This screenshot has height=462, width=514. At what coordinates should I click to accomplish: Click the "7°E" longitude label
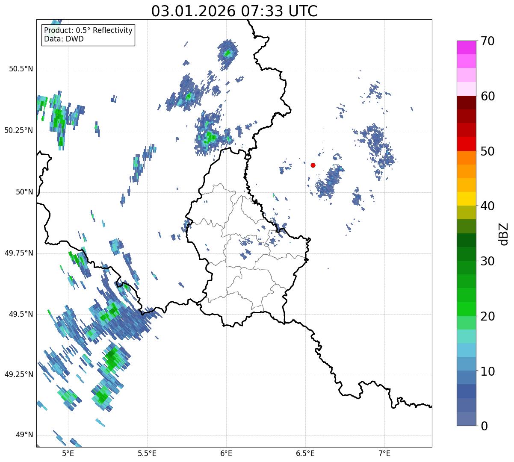[x=384, y=453]
